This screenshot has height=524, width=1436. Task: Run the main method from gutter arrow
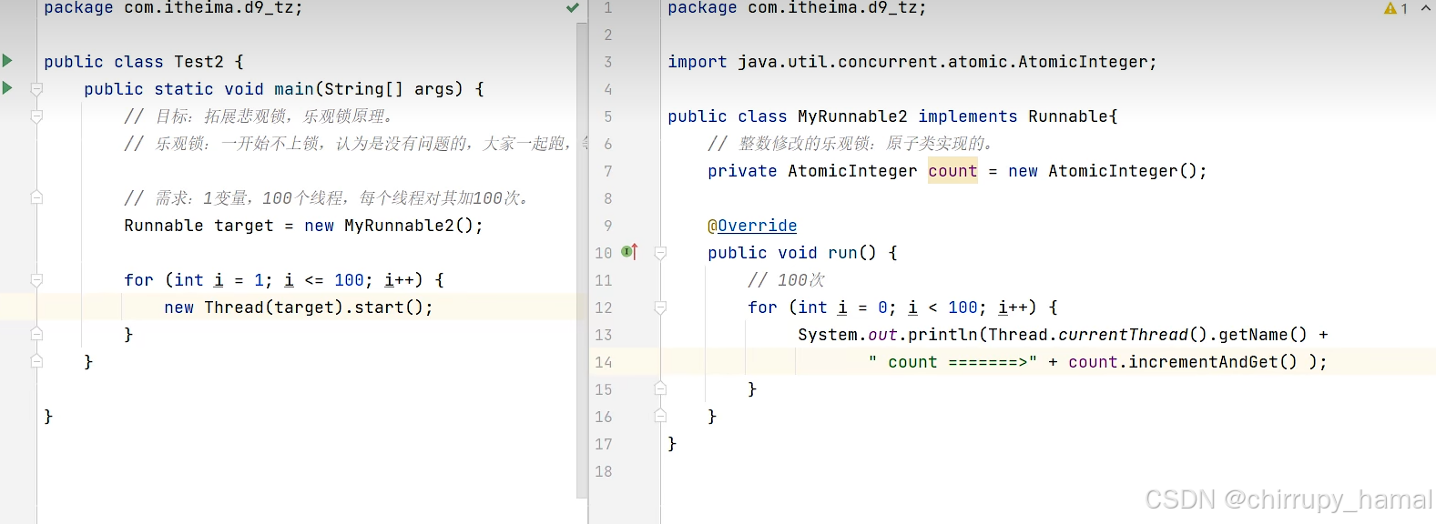tap(7, 88)
